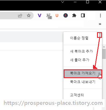Open the extension with the 12 badge

click(49, 16)
